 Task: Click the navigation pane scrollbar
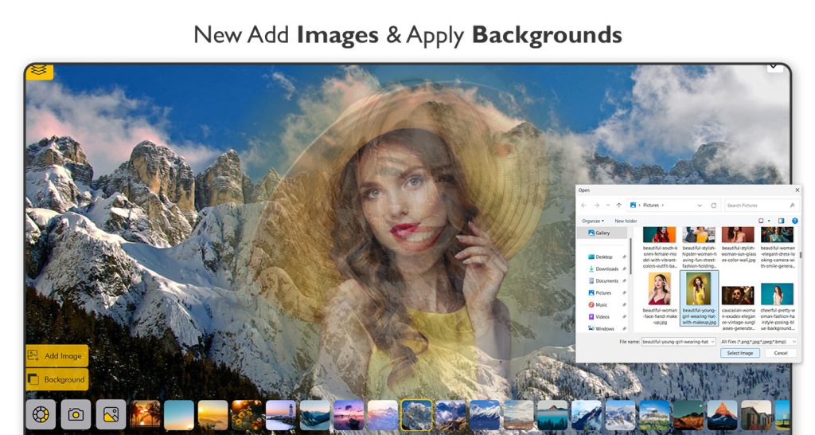(x=630, y=256)
